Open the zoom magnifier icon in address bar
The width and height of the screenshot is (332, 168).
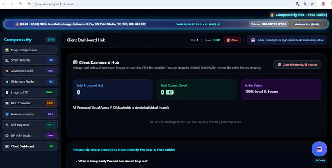point(305,4)
